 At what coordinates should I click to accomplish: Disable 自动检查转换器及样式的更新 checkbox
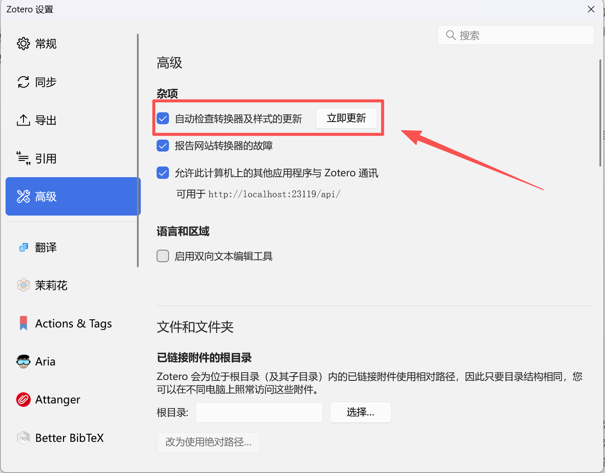tap(163, 118)
